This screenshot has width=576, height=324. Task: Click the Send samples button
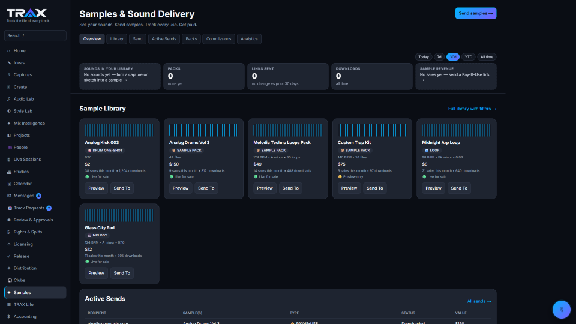(476, 13)
